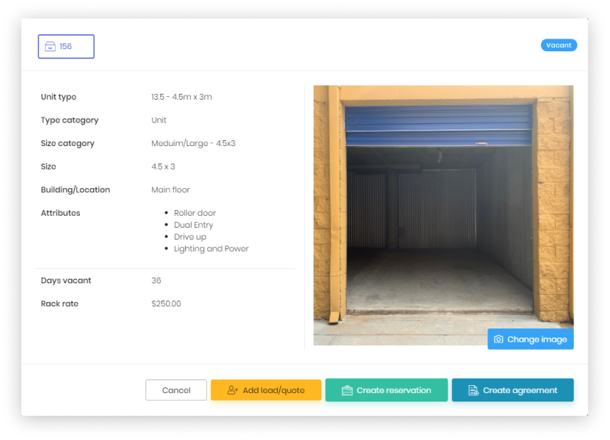Click the camera icon on Change image

click(x=499, y=340)
